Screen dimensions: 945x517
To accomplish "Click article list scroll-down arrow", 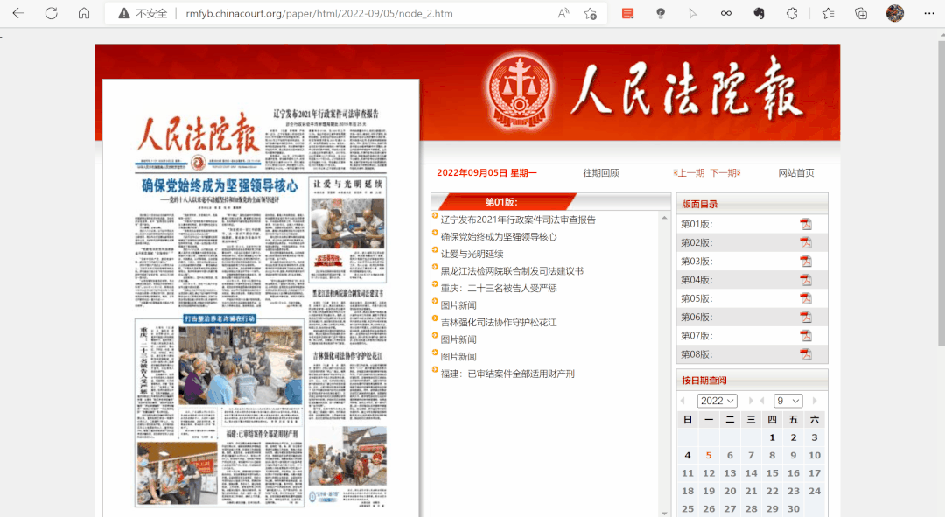I will point(664,513).
